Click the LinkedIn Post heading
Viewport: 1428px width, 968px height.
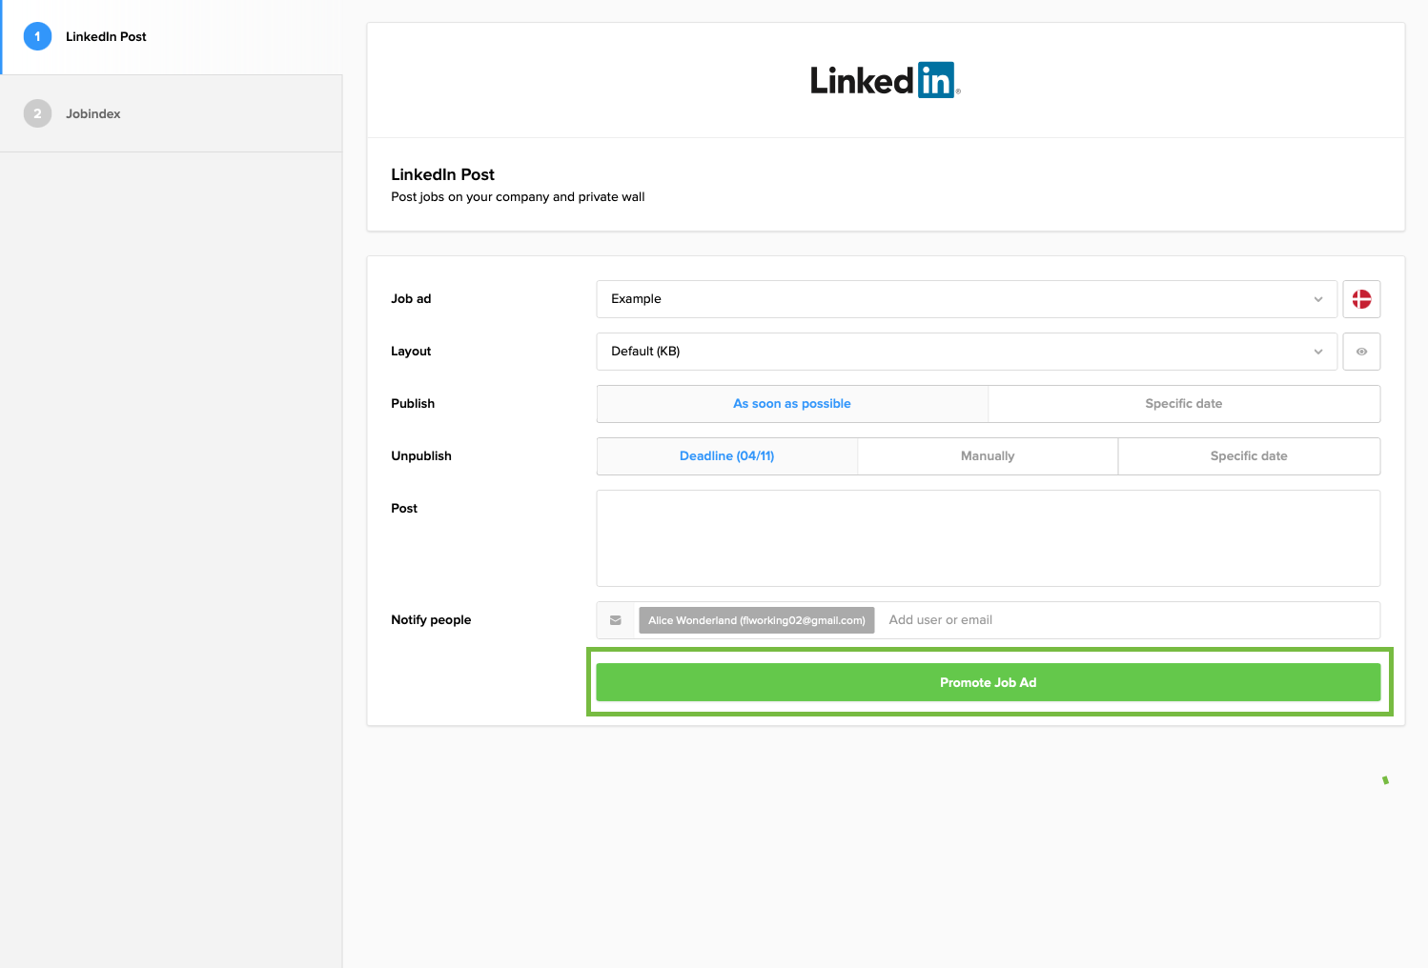[442, 174]
